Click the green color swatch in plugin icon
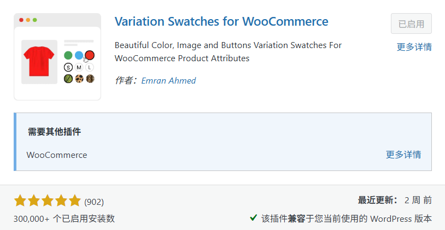This screenshot has width=445, height=230. [68, 55]
